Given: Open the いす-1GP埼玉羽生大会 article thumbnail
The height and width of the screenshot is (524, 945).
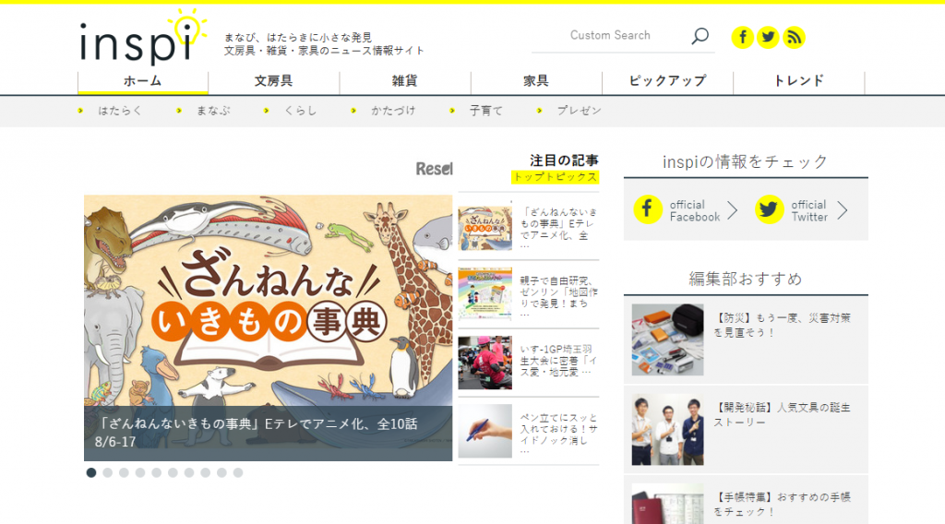Looking at the screenshot, I should click(x=485, y=363).
